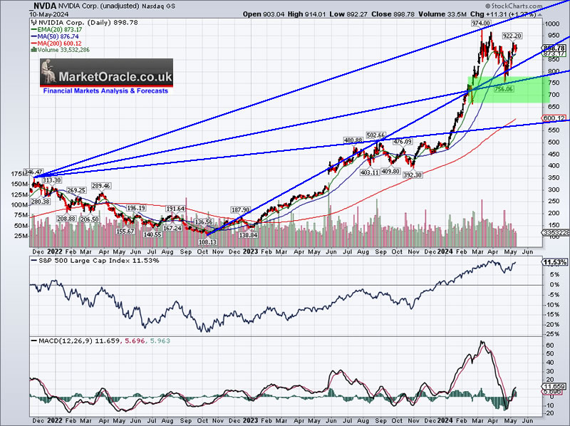The width and height of the screenshot is (570, 426).
Task: Click the 480.88 price label
Action: [353, 140]
